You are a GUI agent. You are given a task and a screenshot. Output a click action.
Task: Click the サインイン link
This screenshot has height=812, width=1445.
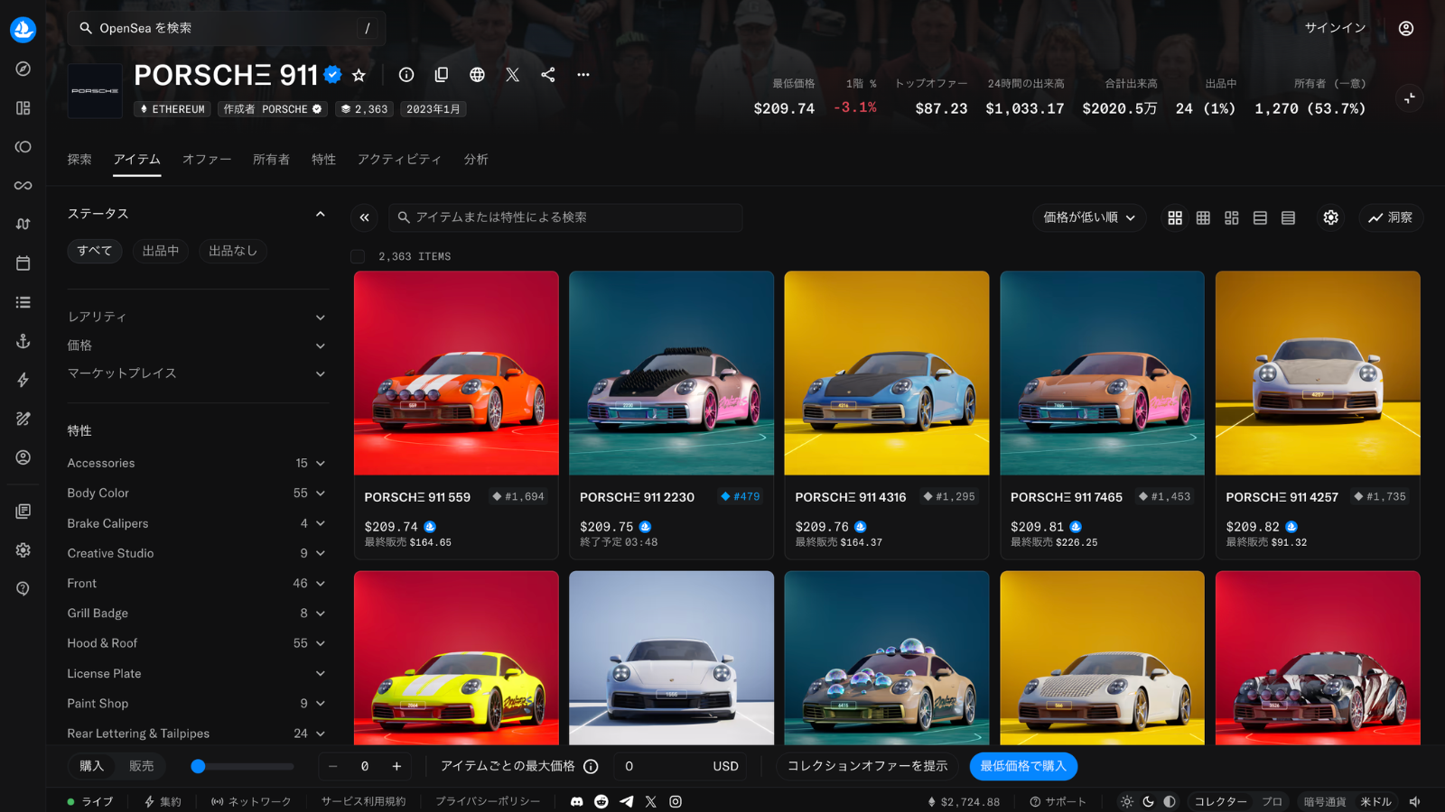(x=1335, y=28)
